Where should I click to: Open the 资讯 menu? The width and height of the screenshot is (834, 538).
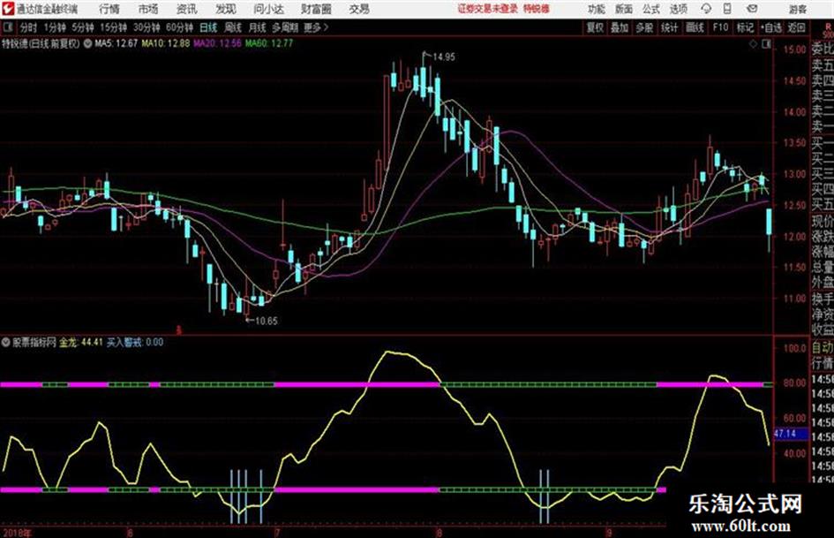click(187, 9)
